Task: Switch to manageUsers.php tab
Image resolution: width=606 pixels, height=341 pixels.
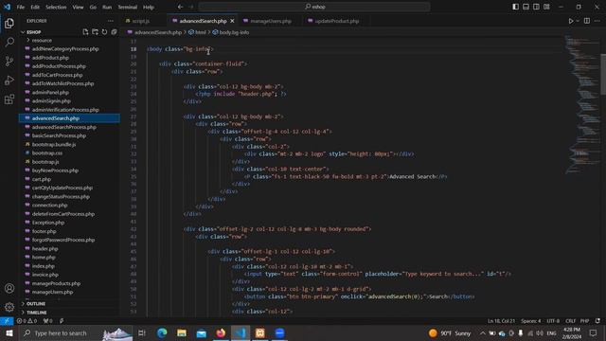Action: [271, 21]
